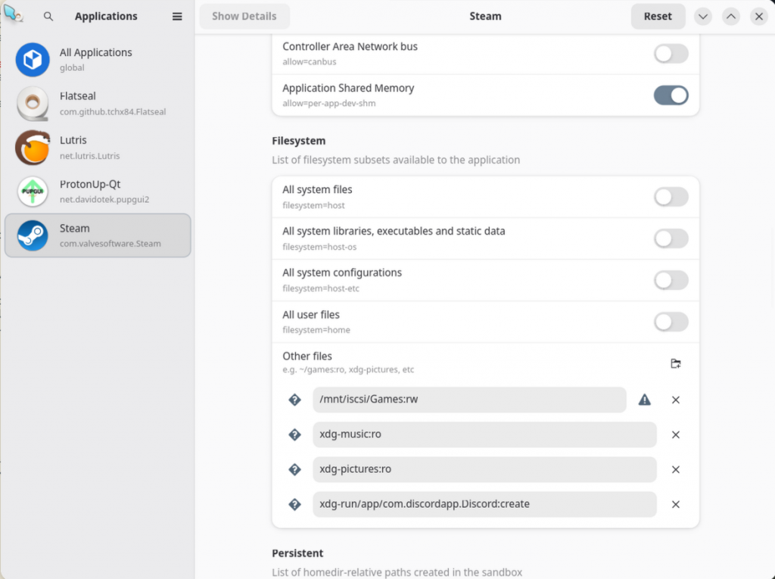Viewport: 775px width, 579px height.
Task: Remove the xdg-music:ro filesystem entry
Action: [x=675, y=434]
